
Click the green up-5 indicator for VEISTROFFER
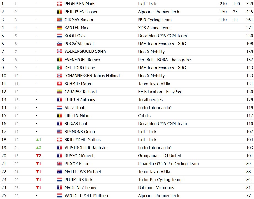click(39, 148)
